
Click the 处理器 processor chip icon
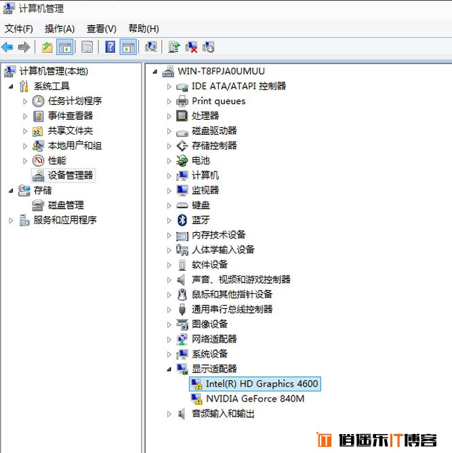pyautogui.click(x=182, y=116)
